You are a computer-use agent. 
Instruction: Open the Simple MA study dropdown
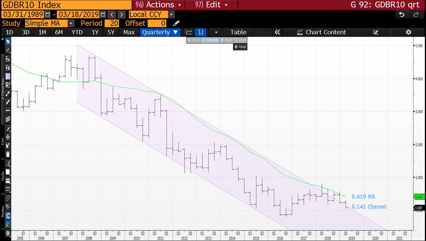(x=71, y=23)
